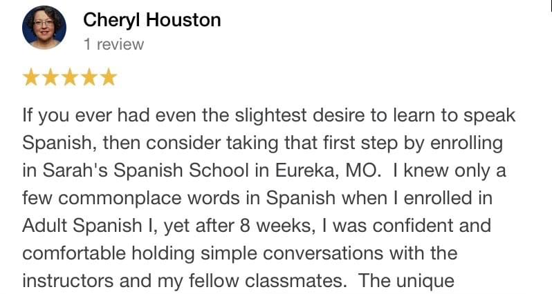Click the second gold rating star
The width and height of the screenshot is (552, 294).
(50, 77)
